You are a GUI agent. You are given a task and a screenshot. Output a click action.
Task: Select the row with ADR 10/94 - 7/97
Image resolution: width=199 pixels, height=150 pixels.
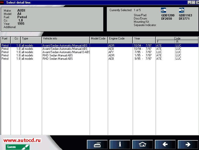[100, 46]
